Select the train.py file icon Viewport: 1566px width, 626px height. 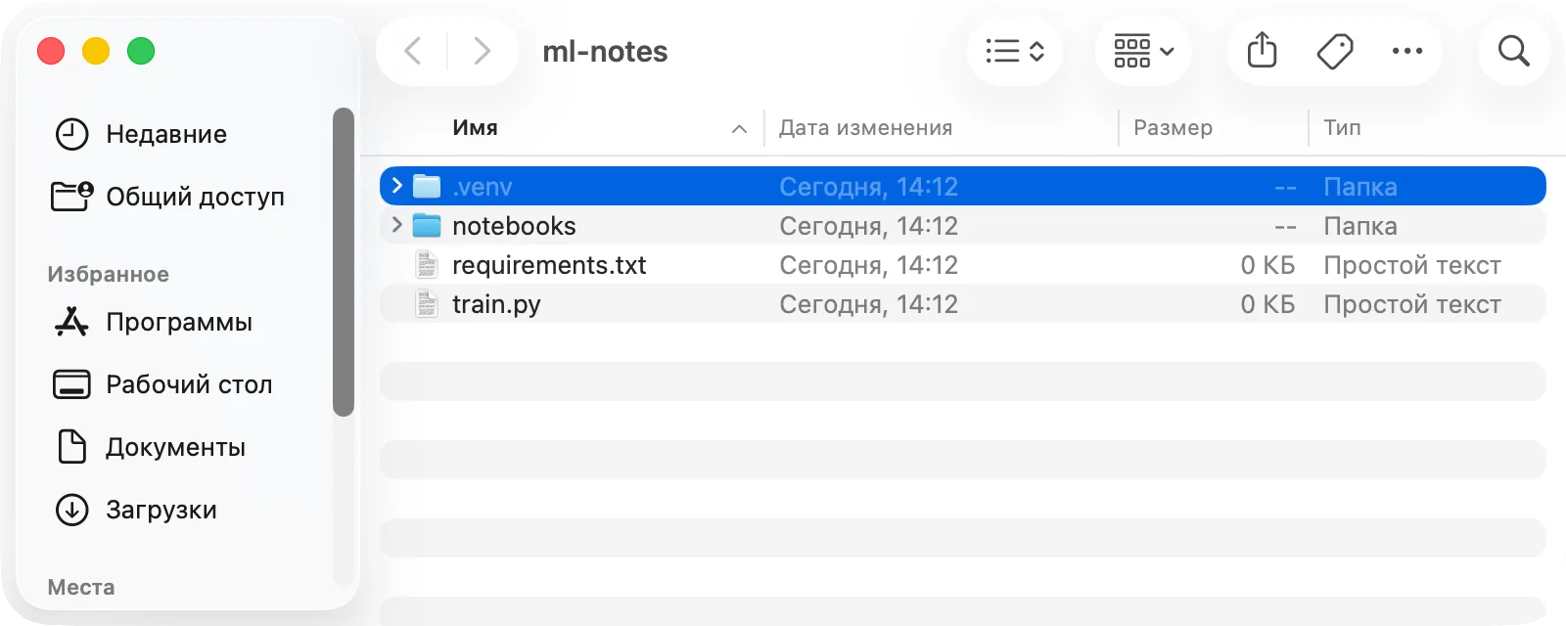(427, 303)
